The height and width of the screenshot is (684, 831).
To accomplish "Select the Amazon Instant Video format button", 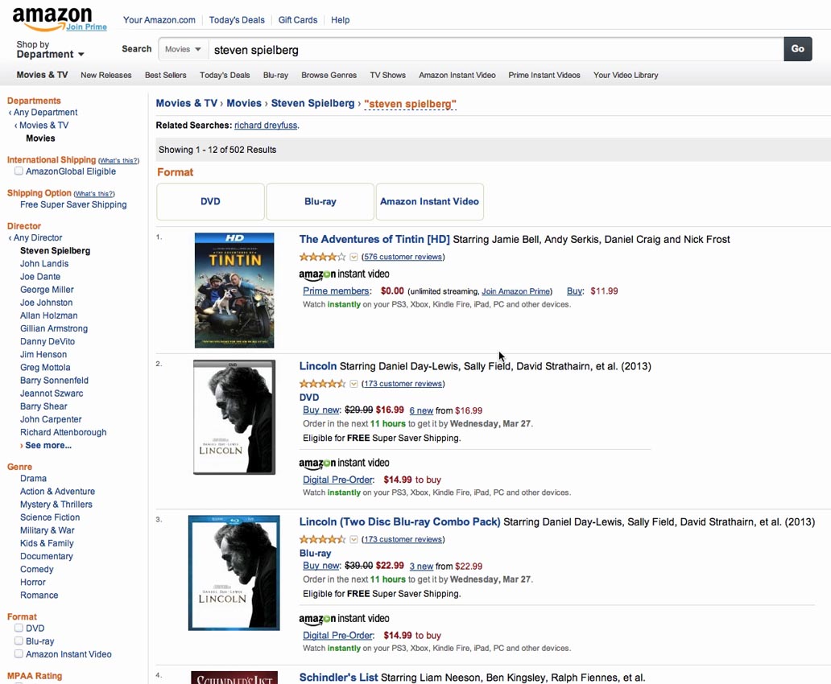I will [430, 202].
